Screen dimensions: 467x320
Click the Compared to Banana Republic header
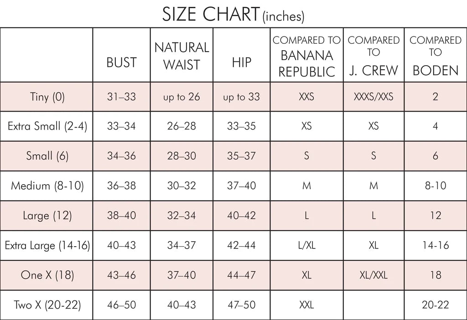click(306, 56)
